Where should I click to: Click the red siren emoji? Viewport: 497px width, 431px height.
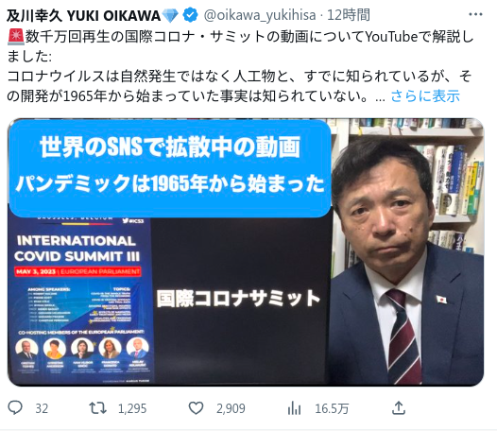(x=15, y=36)
